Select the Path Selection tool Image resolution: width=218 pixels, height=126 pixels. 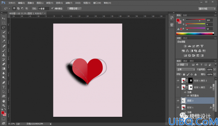click(4, 92)
